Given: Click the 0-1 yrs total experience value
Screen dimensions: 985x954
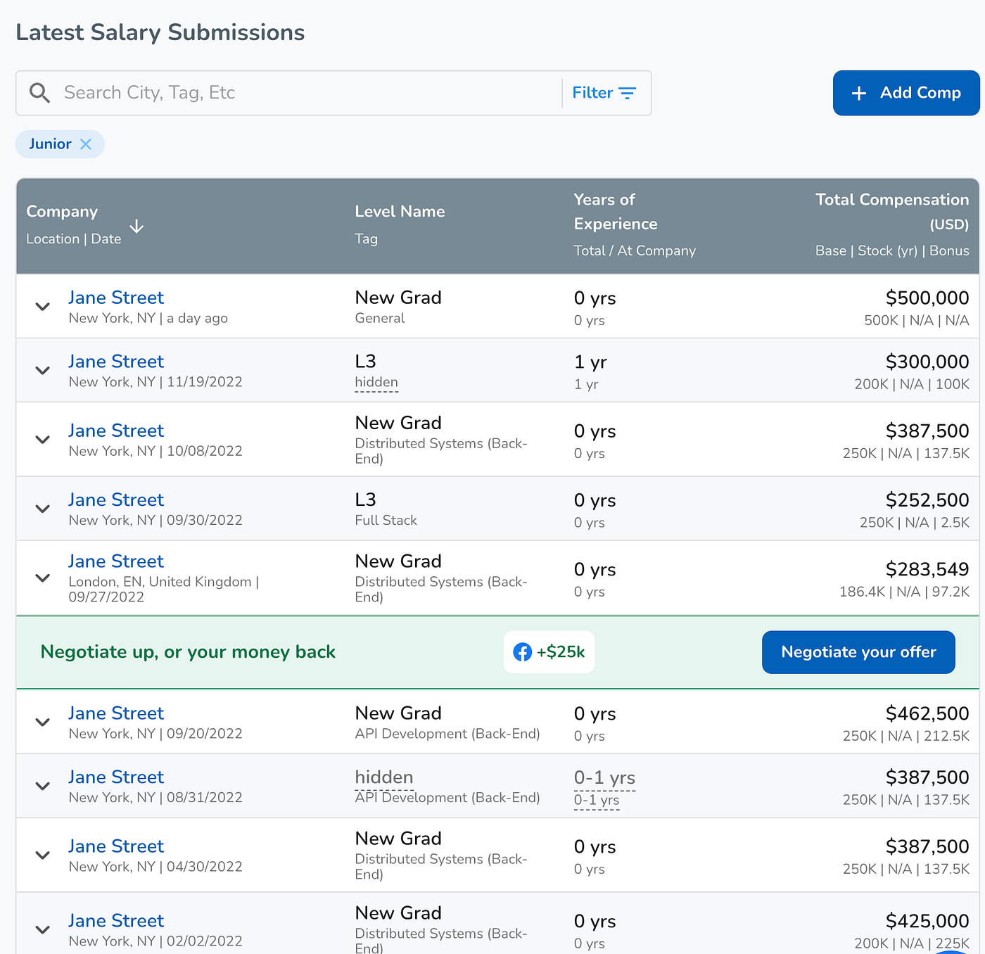Looking at the screenshot, I should [604, 778].
